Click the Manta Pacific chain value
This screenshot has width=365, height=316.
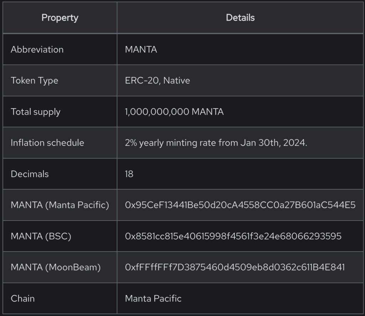pyautogui.click(x=153, y=298)
